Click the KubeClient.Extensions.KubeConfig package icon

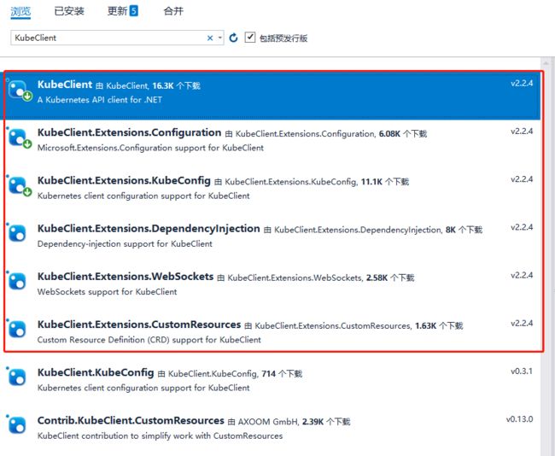pyautogui.click(x=18, y=185)
